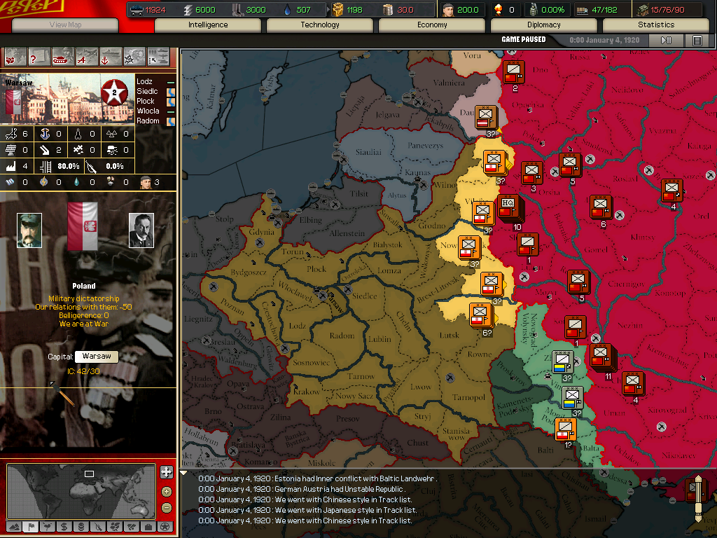Image resolution: width=717 pixels, height=538 pixels.
Task: Open the naval units anchor icon list
Action: click(x=111, y=56)
